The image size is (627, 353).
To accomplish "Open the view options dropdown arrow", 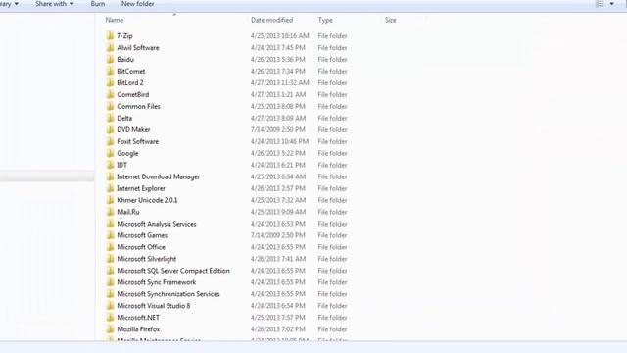I will 611,4.
